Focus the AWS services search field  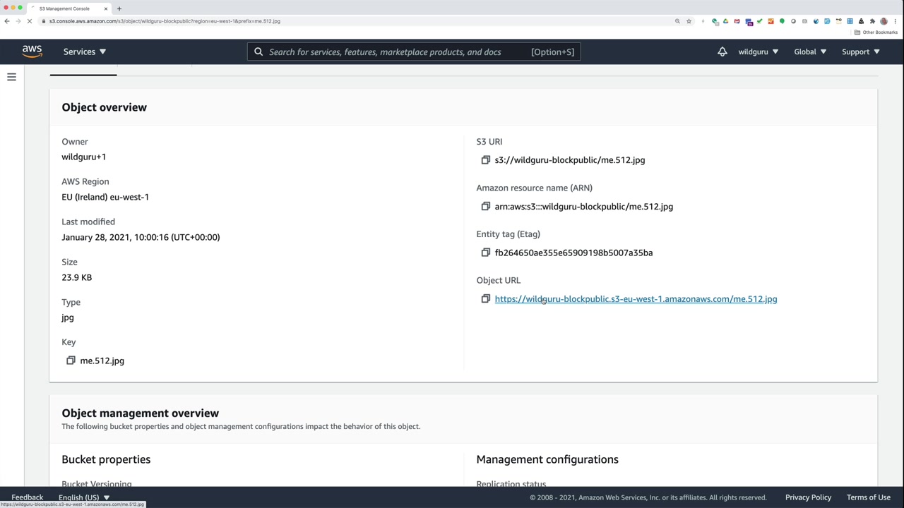tap(414, 52)
